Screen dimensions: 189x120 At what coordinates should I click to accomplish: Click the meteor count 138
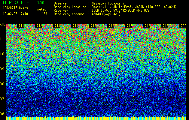pos(44,14)
